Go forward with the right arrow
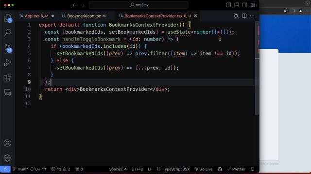 [x=83, y=5]
